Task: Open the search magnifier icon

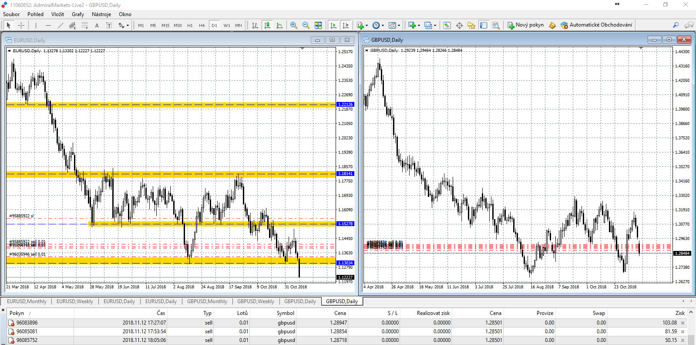Action: pos(676,25)
